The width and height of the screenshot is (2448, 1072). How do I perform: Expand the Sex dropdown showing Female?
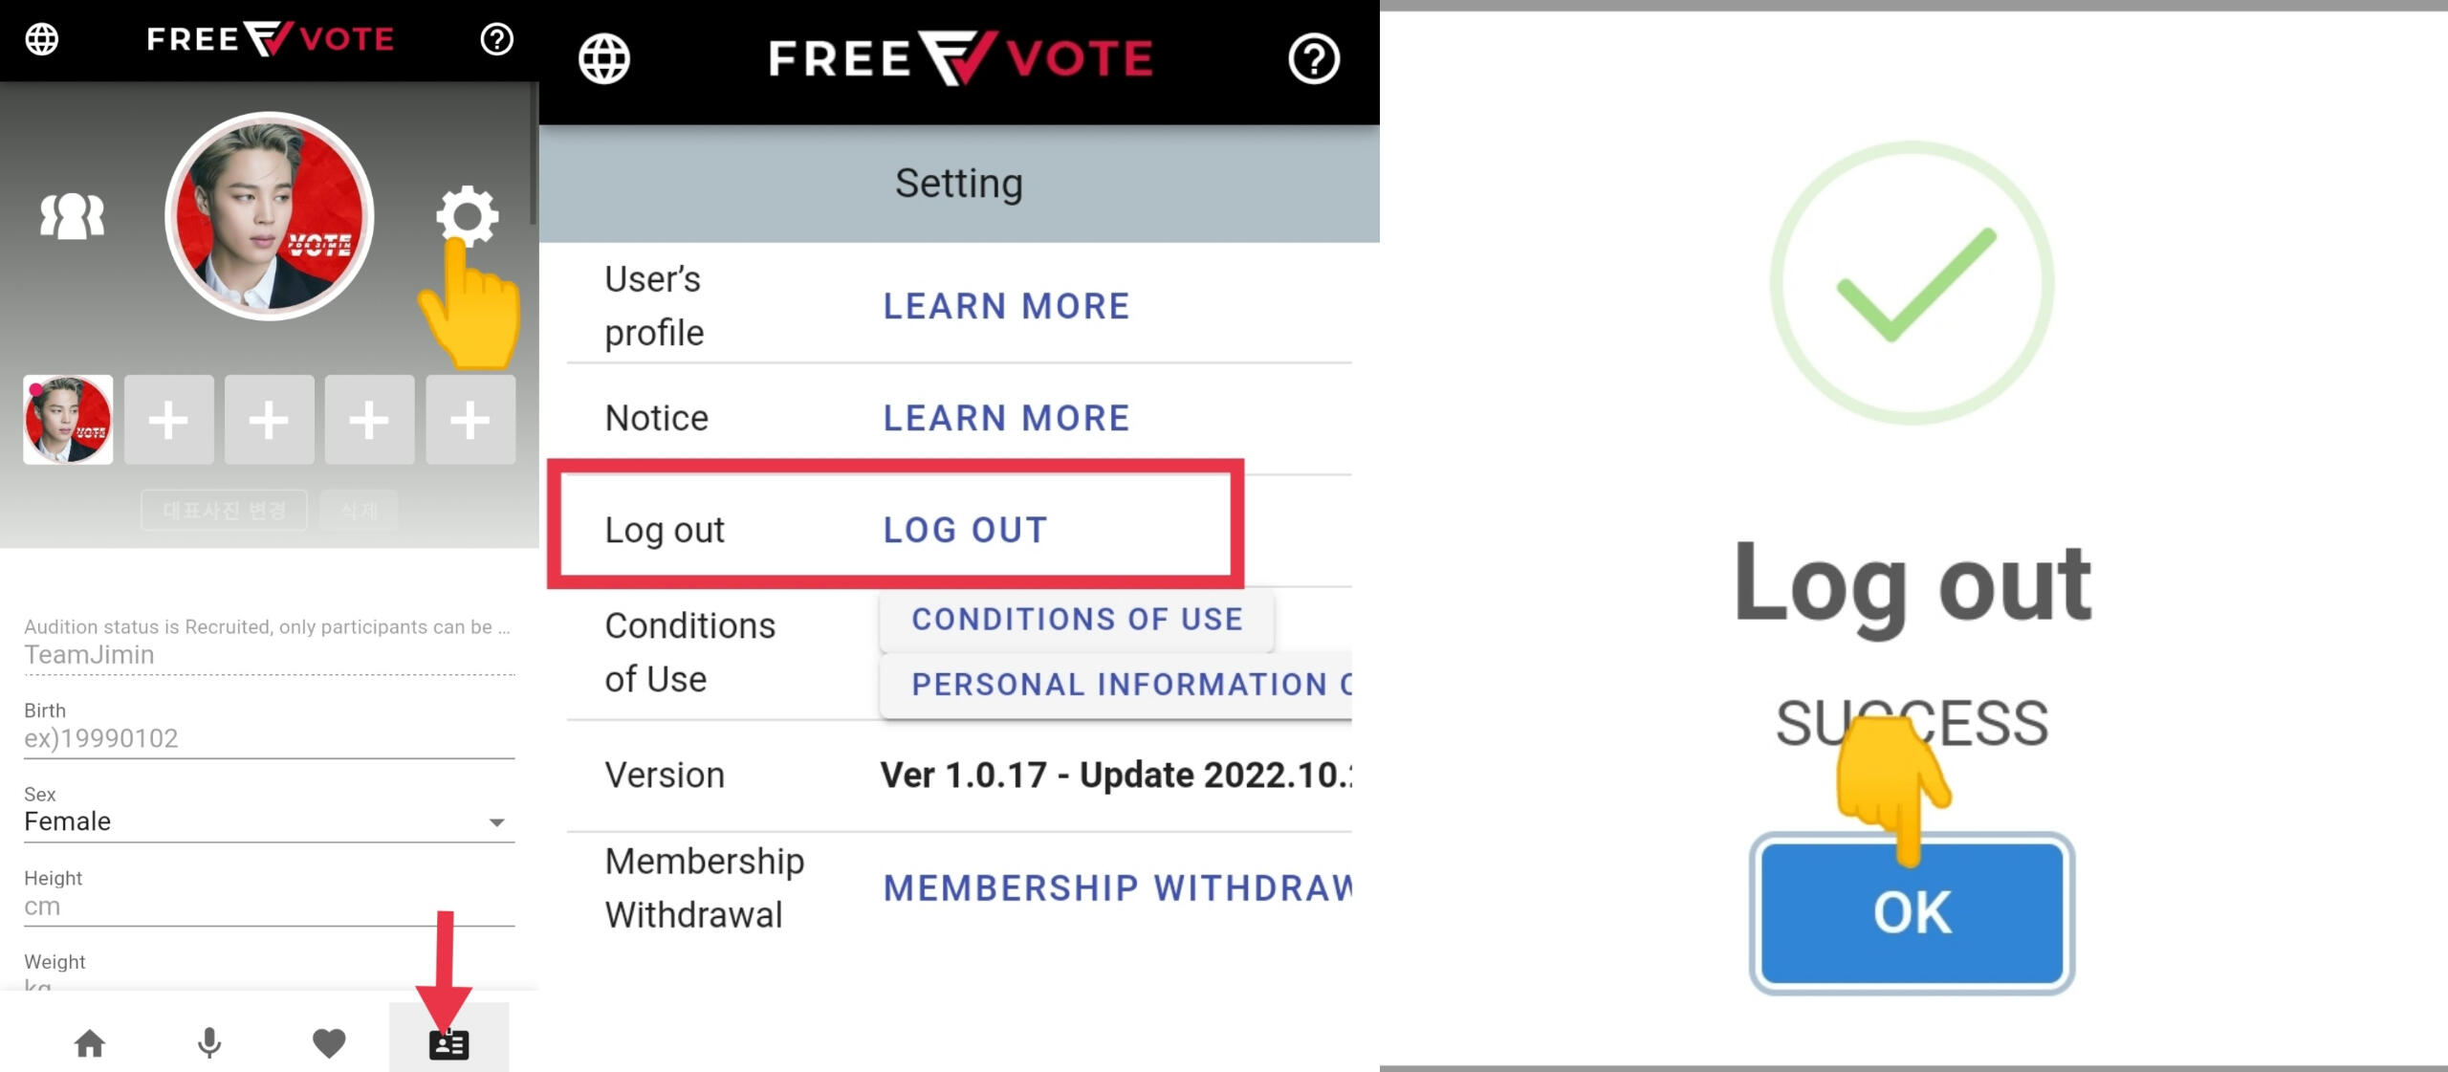tap(269, 821)
